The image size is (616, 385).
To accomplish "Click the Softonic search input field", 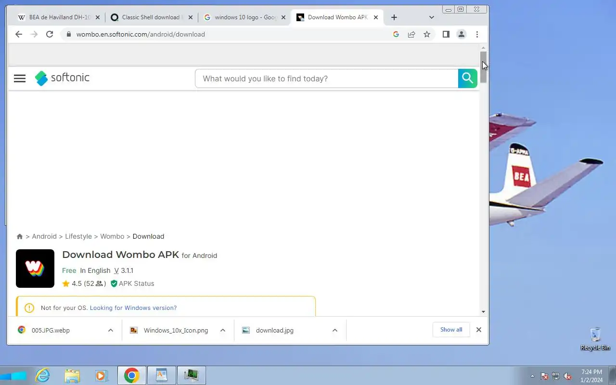I will 327,78.
